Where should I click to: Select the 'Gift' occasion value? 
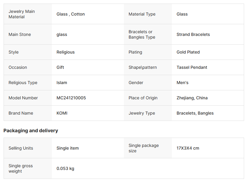click(x=60, y=67)
